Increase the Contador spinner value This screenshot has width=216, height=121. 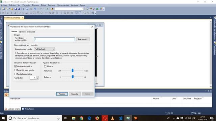pyautogui.click(x=37, y=77)
